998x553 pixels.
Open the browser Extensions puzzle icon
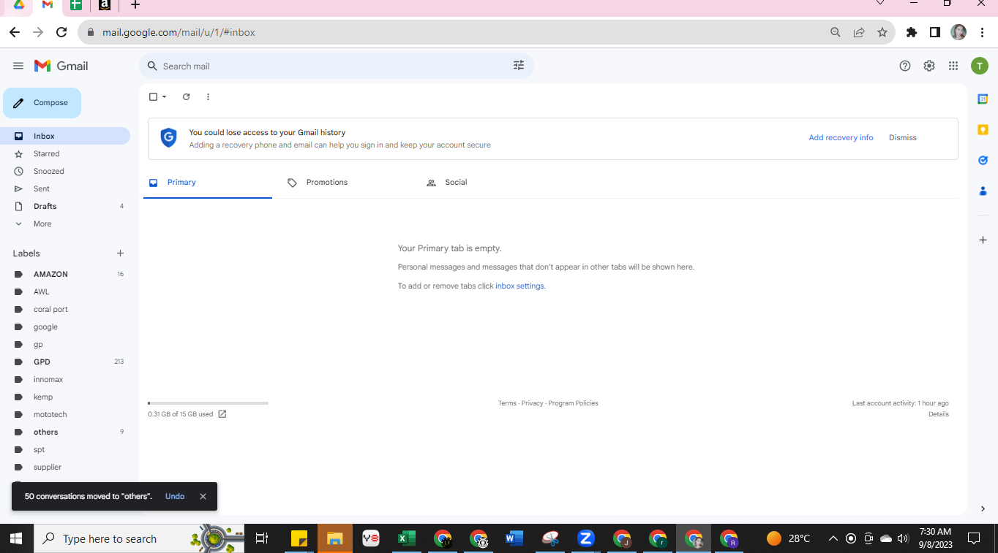[912, 32]
